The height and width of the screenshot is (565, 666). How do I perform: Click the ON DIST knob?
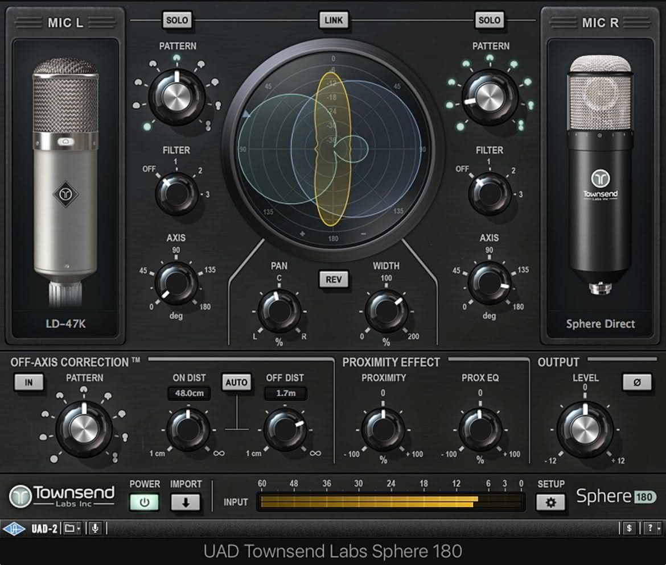188,430
